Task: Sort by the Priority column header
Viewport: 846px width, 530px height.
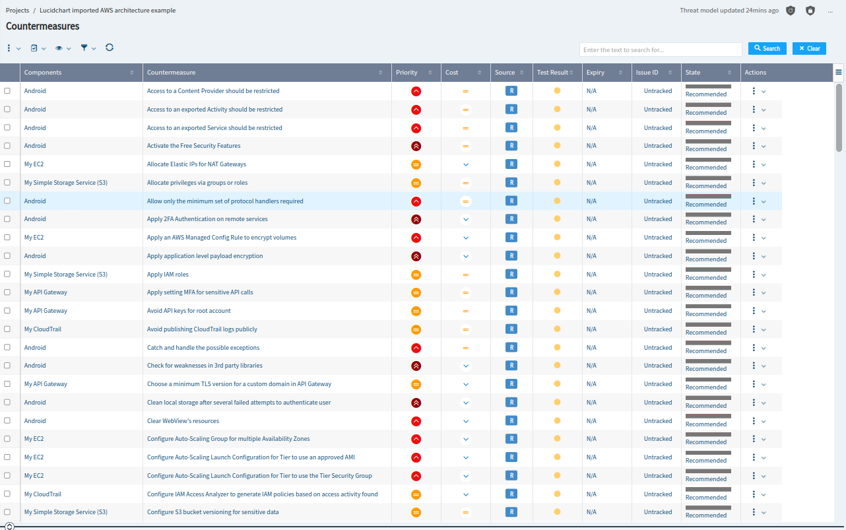Action: (416, 73)
